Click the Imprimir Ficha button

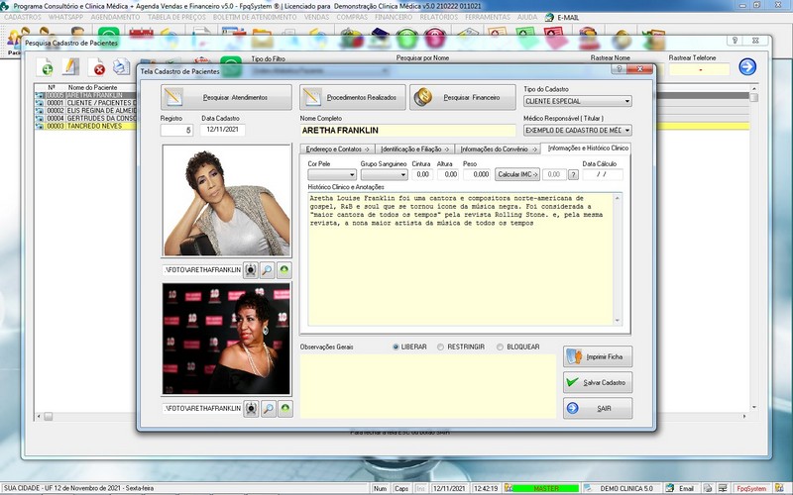coord(598,356)
